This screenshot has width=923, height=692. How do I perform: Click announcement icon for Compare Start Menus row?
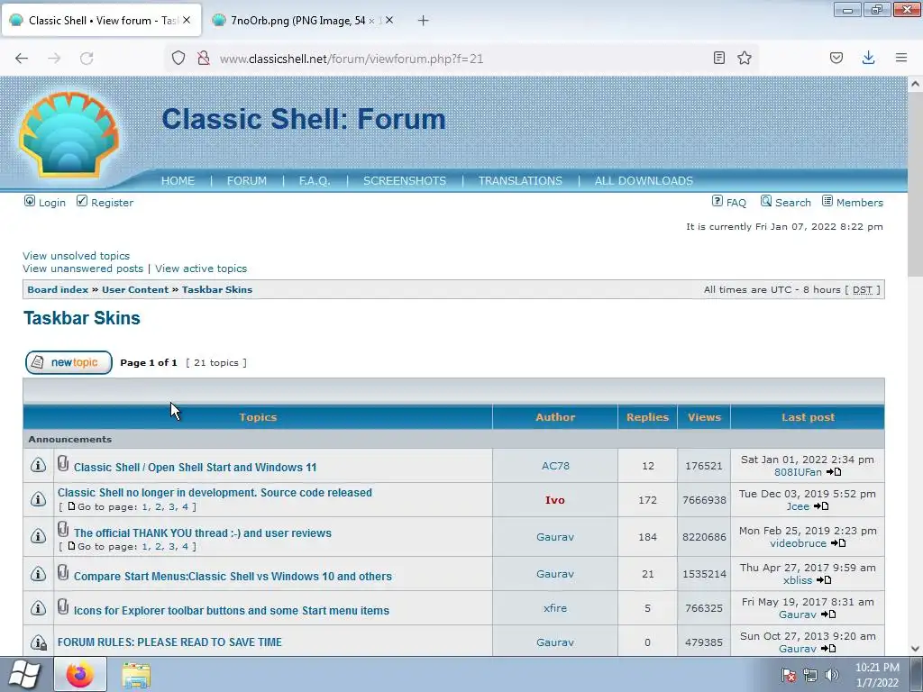coord(38,574)
